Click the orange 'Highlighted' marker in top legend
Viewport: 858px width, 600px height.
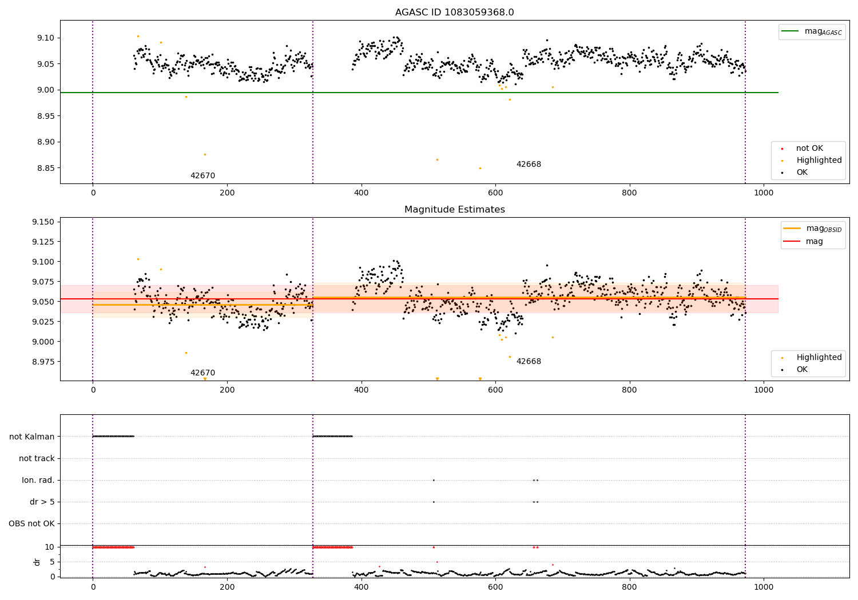pos(782,161)
